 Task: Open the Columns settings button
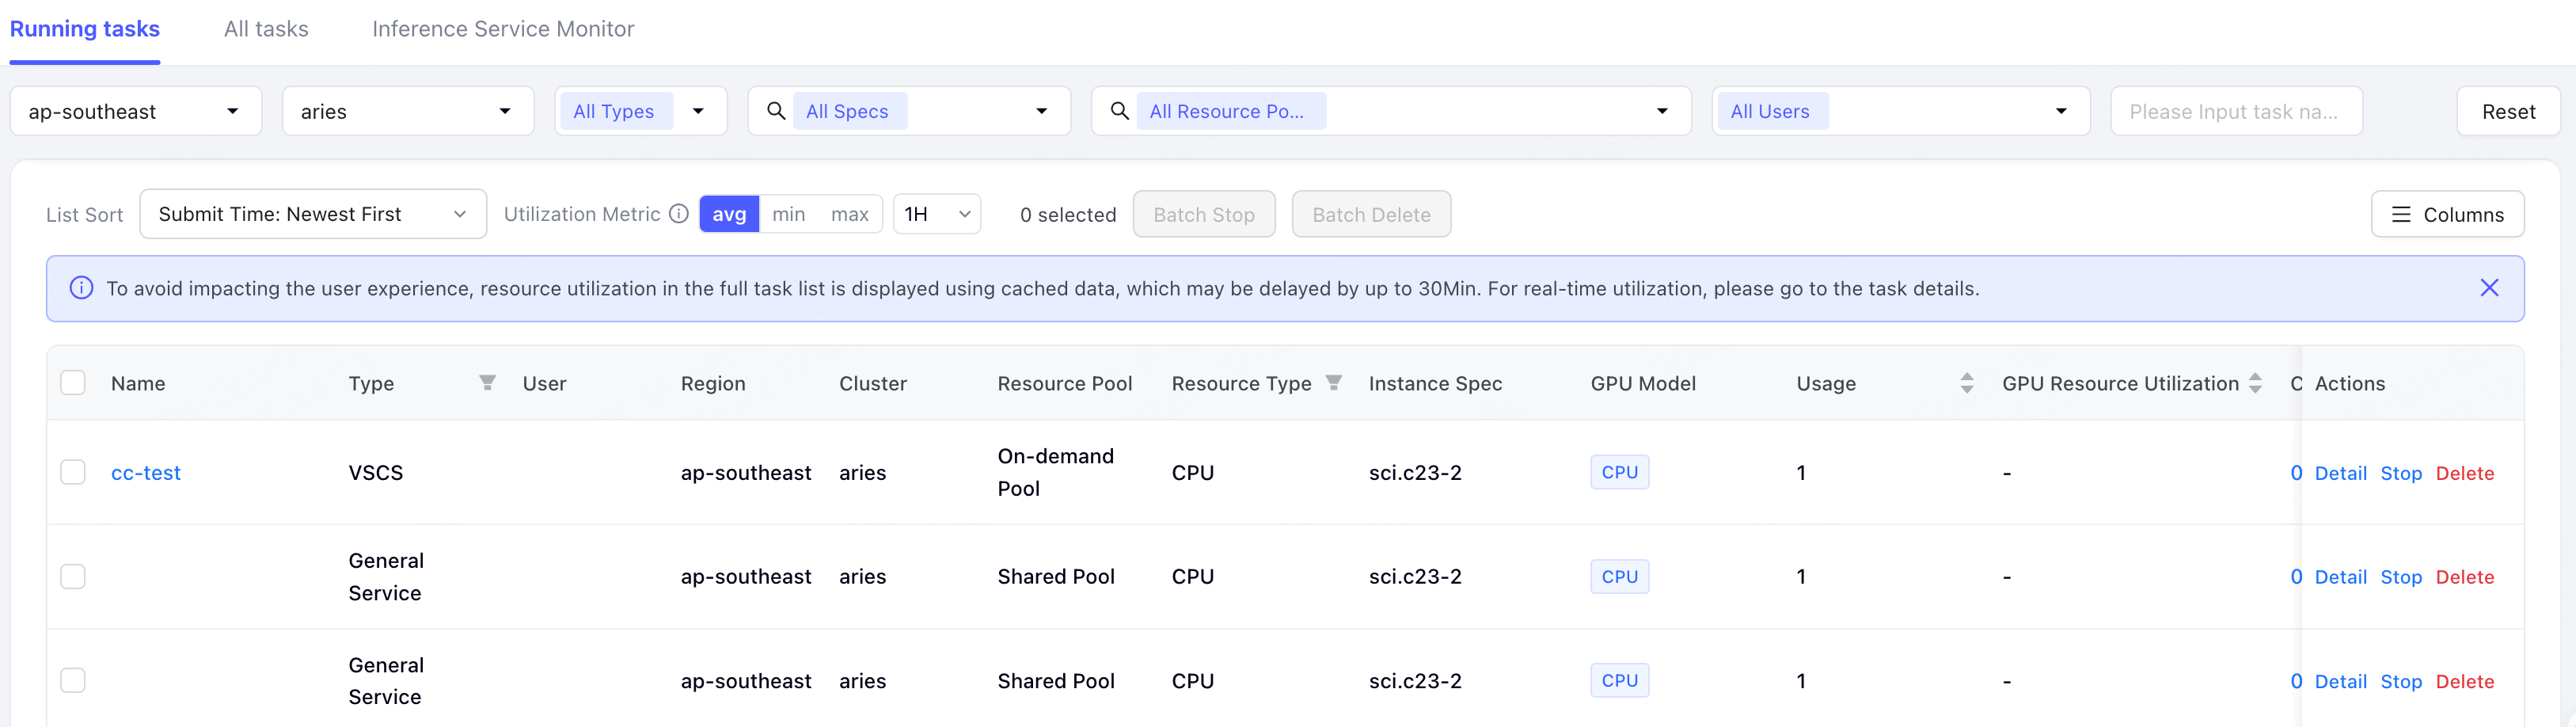(x=2447, y=214)
